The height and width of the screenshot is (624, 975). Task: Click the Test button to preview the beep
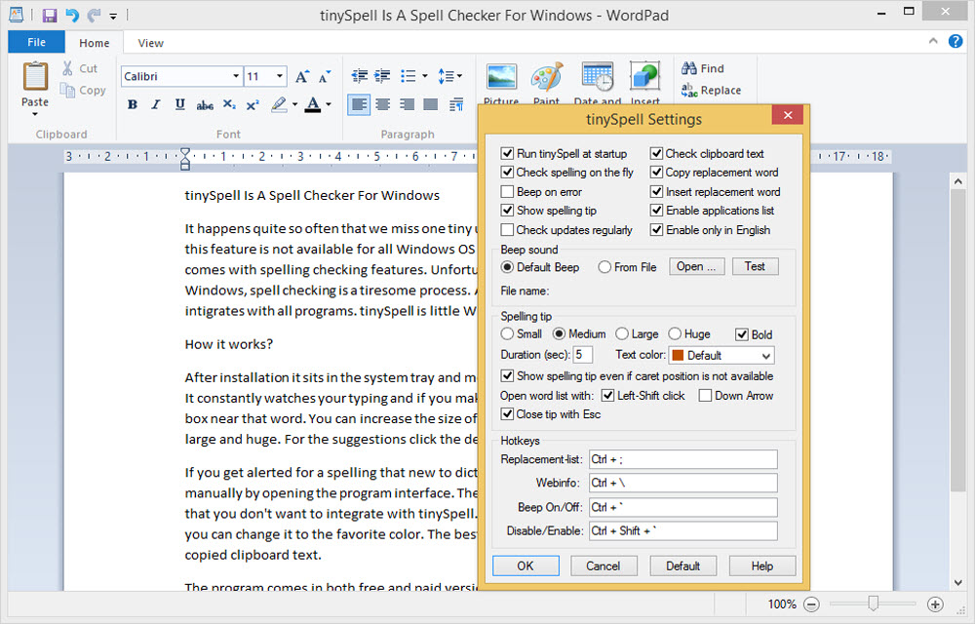coord(755,266)
